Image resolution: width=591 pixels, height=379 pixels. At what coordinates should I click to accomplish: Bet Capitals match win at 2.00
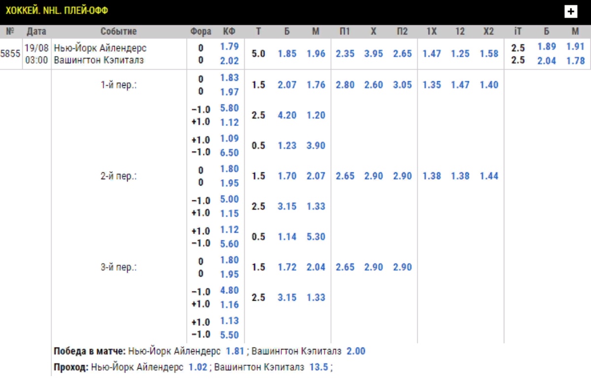click(x=356, y=351)
